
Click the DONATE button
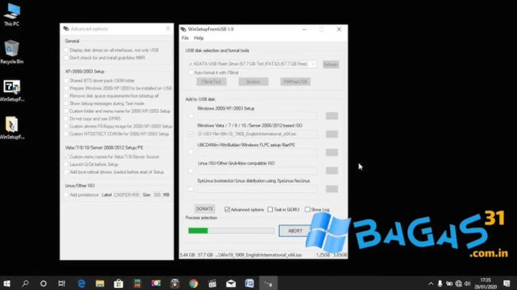click(205, 209)
